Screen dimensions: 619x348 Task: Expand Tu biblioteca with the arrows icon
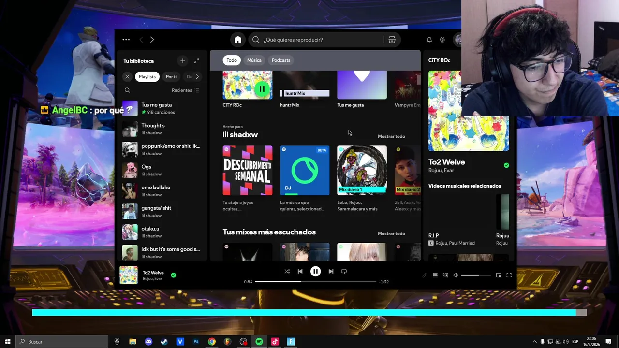(196, 61)
